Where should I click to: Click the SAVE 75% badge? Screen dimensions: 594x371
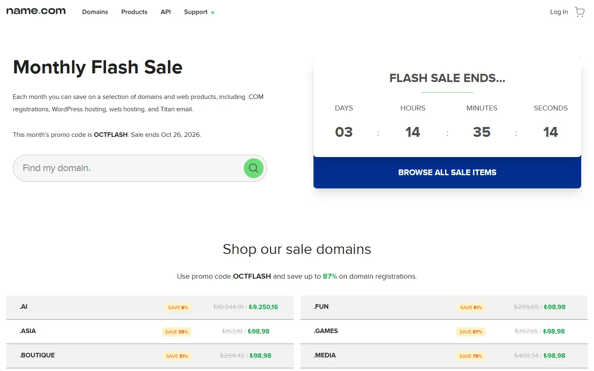(x=471, y=356)
